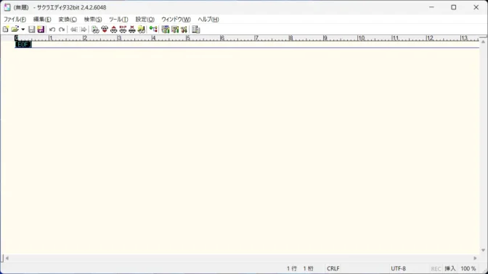Screen dimensions: 488x274
Task: Open the Replace binoculars icon
Action: click(123, 30)
